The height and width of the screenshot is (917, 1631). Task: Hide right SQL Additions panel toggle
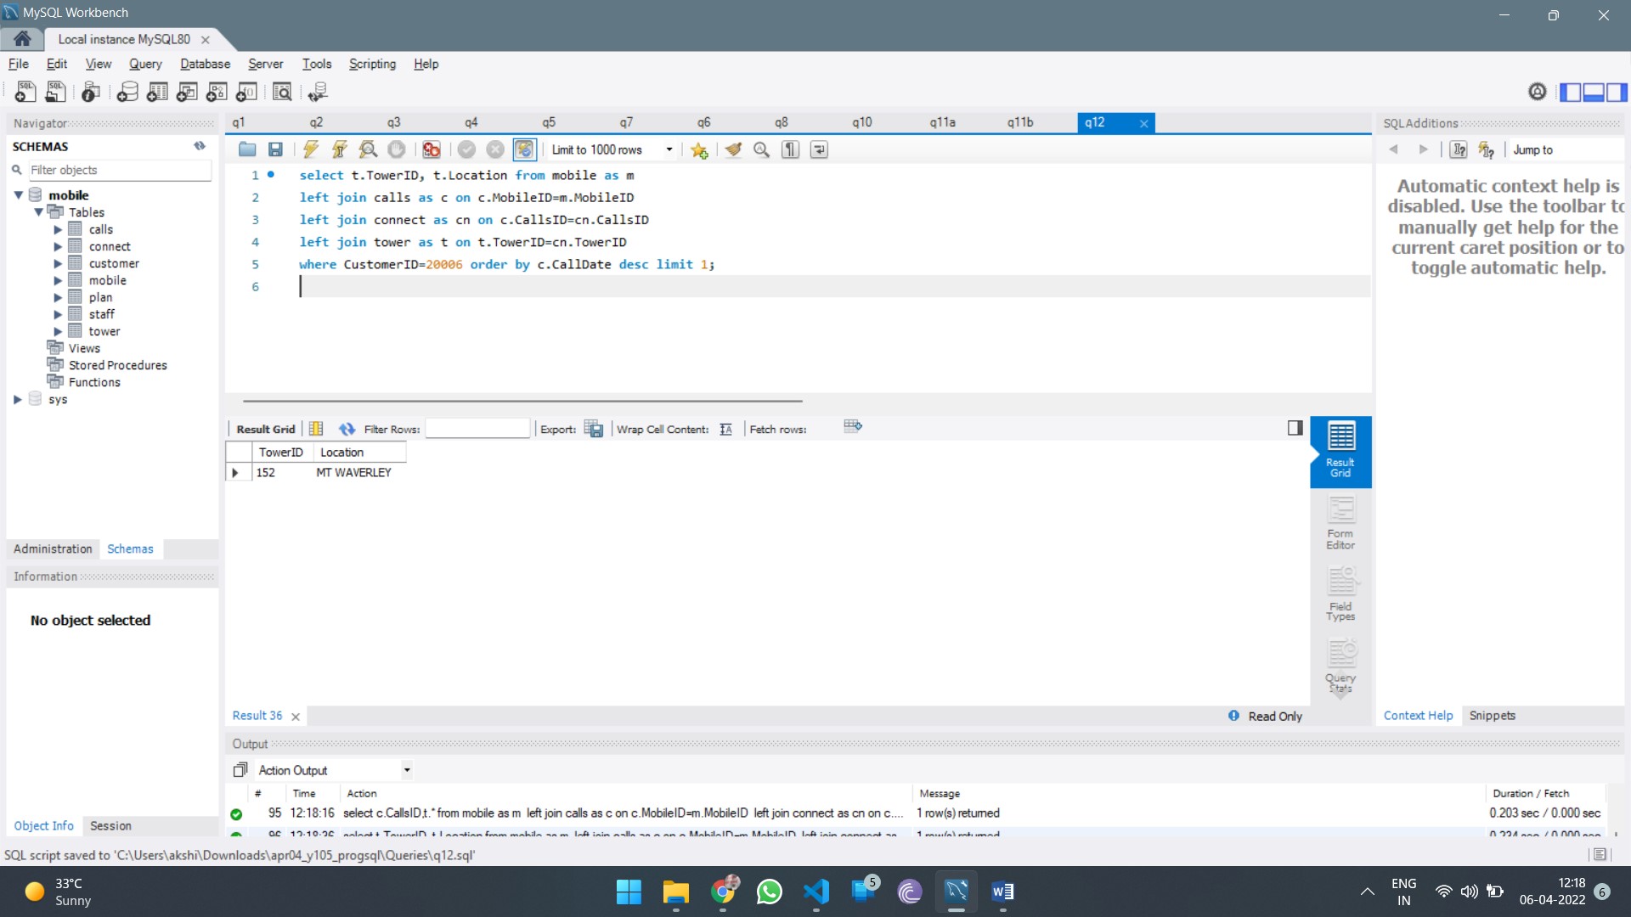(x=1617, y=92)
